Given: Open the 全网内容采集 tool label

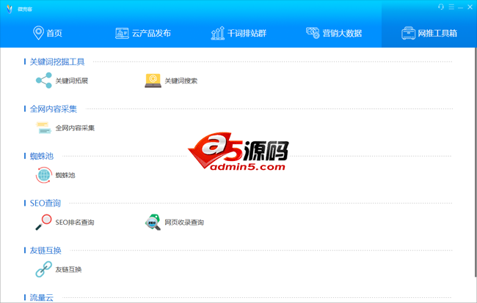Looking at the screenshot, I should 75,128.
